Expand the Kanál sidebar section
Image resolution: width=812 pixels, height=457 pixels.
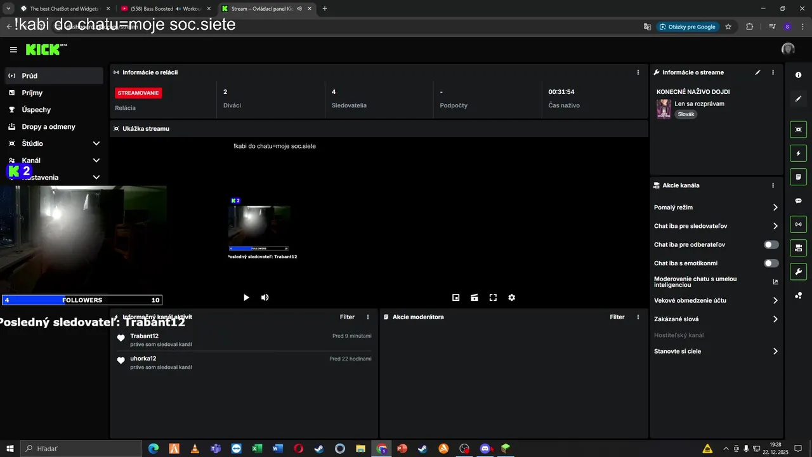tap(96, 161)
